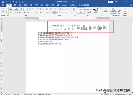Click New Comment in the mini toolbar
Viewport: 133px width, 95px height.
[x=90, y=27]
